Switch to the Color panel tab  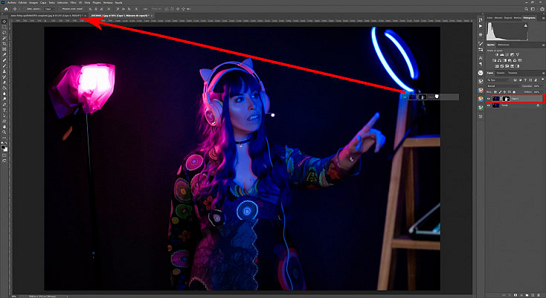490,18
